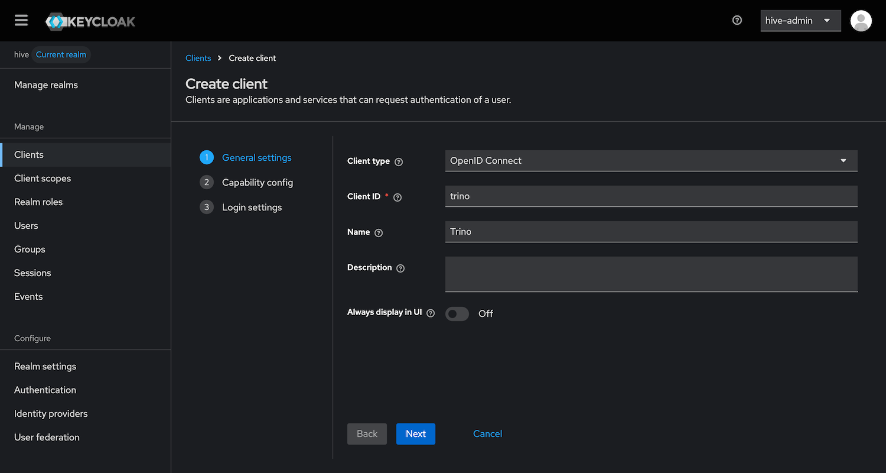Click the Keycloak logo

pos(90,22)
